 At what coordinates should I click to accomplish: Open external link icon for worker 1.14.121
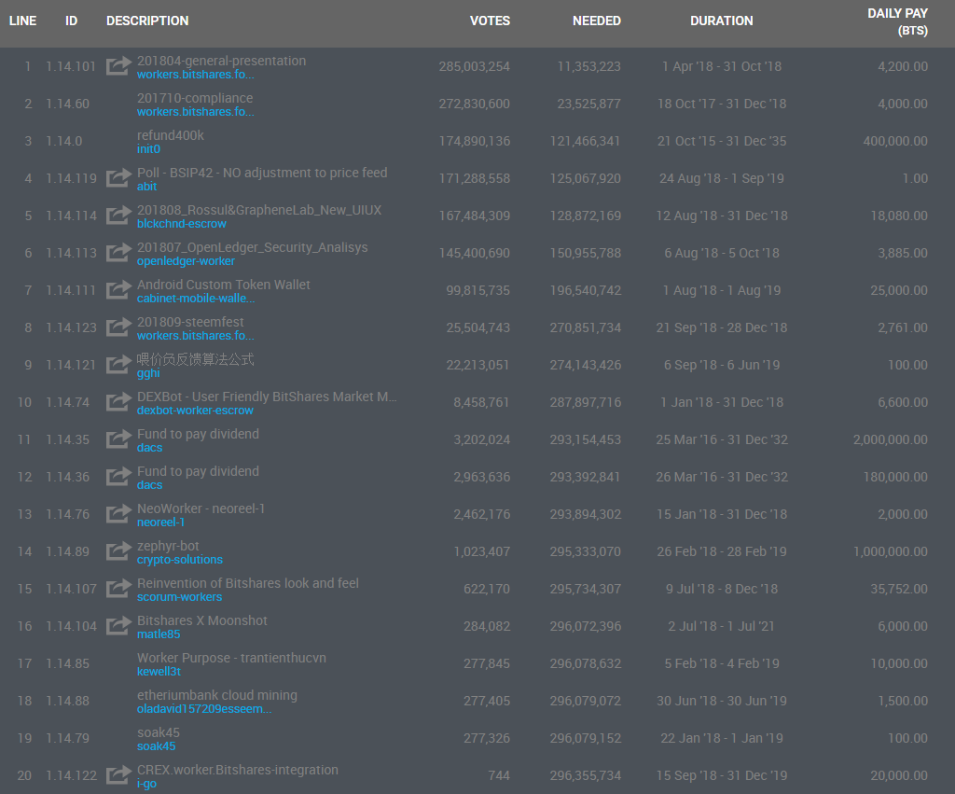tap(118, 364)
